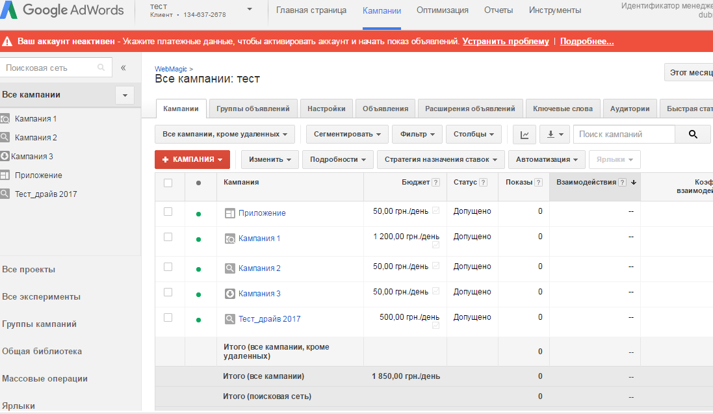Click the Поиск кампаний input field
Viewport: 713px width, 414px height.
click(624, 135)
